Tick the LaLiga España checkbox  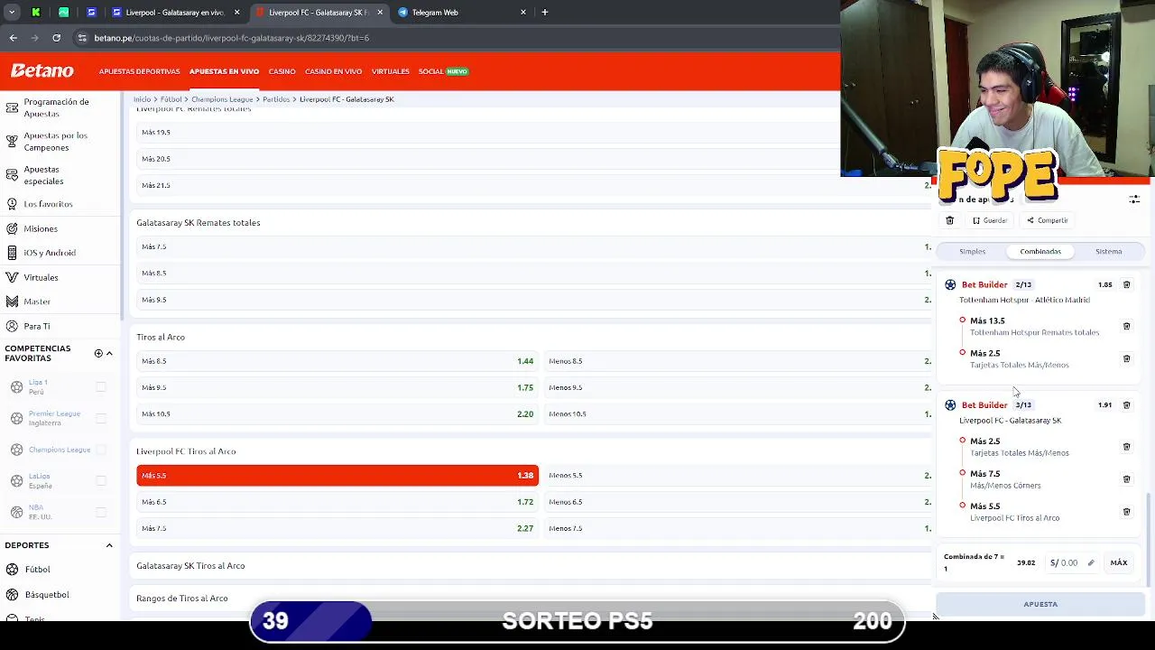pyautogui.click(x=101, y=480)
